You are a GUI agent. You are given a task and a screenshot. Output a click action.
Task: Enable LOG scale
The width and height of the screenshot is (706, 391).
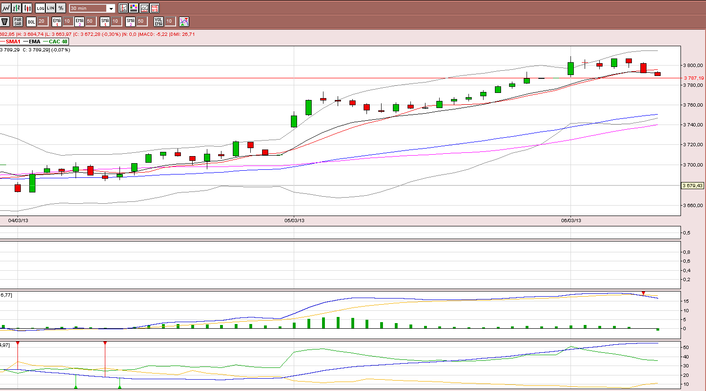click(x=40, y=8)
